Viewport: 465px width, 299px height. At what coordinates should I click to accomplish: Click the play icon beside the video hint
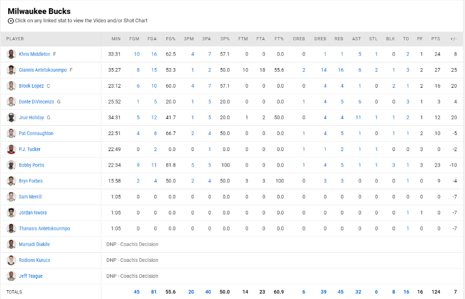(x=11, y=21)
